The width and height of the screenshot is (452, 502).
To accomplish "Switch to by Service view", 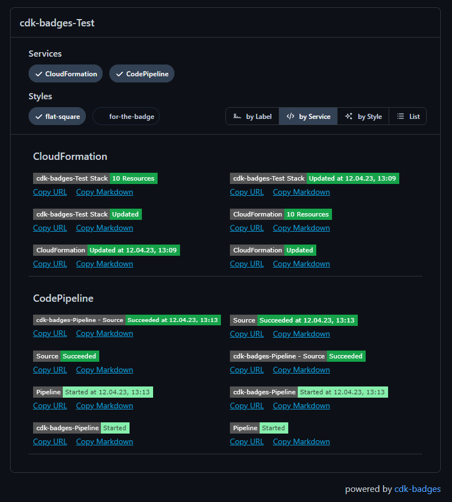I will [308, 116].
